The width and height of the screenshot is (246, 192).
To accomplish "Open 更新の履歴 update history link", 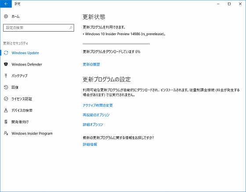I will click(91, 64).
